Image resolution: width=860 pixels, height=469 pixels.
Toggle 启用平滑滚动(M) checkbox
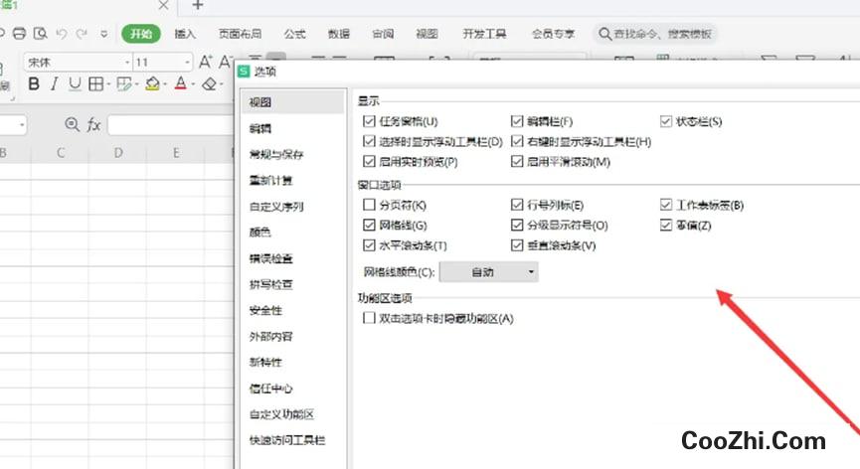517,161
